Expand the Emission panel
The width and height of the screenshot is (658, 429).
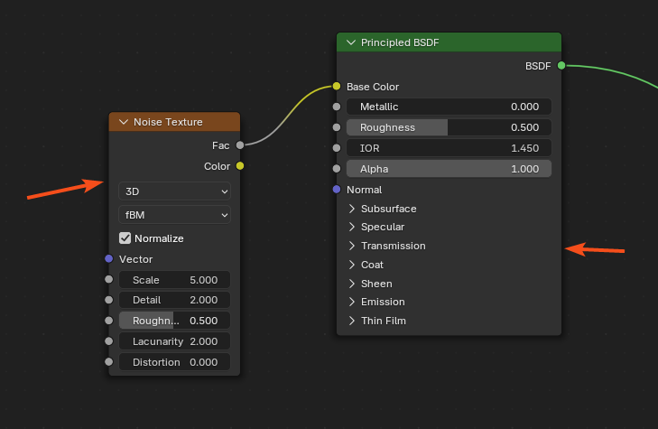click(352, 302)
